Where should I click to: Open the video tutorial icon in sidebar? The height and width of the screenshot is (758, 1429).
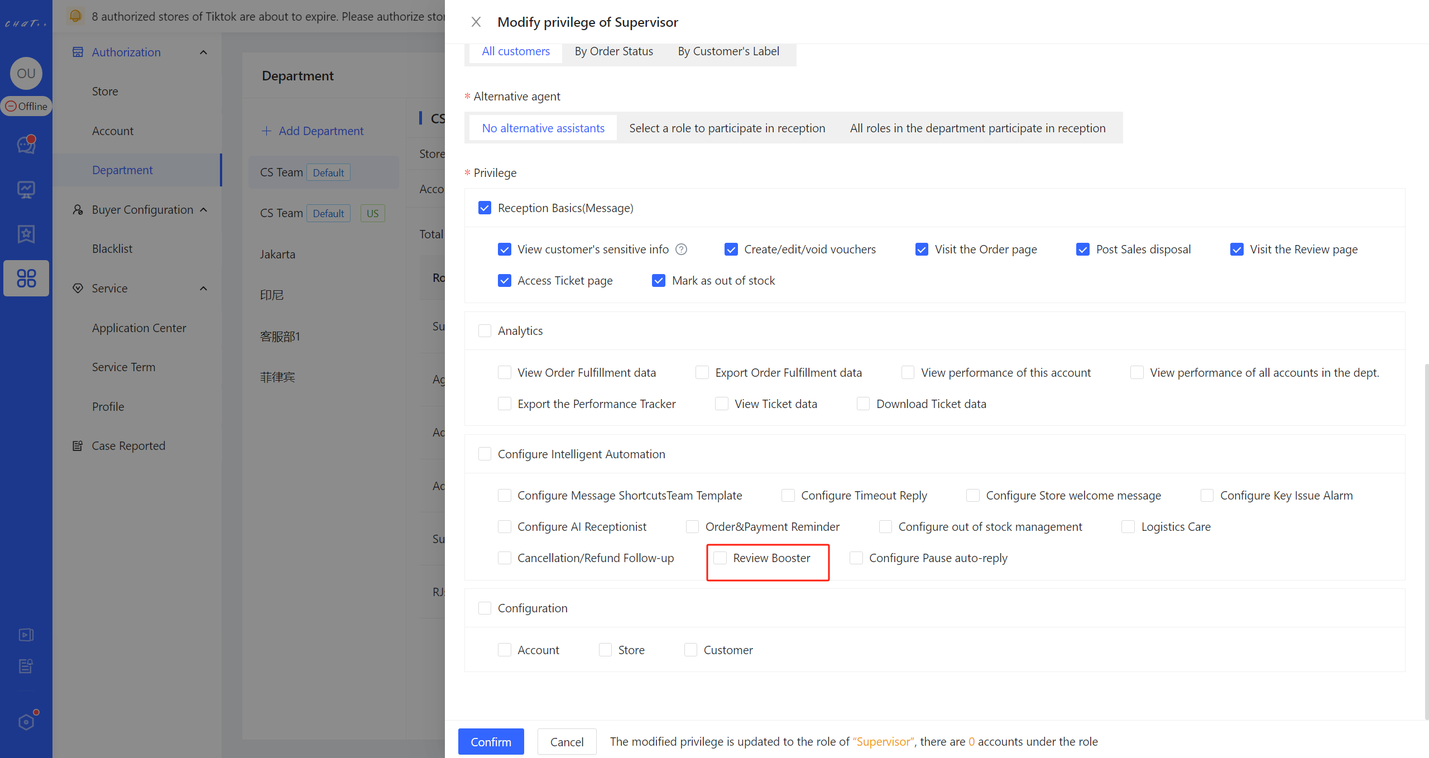click(x=26, y=635)
